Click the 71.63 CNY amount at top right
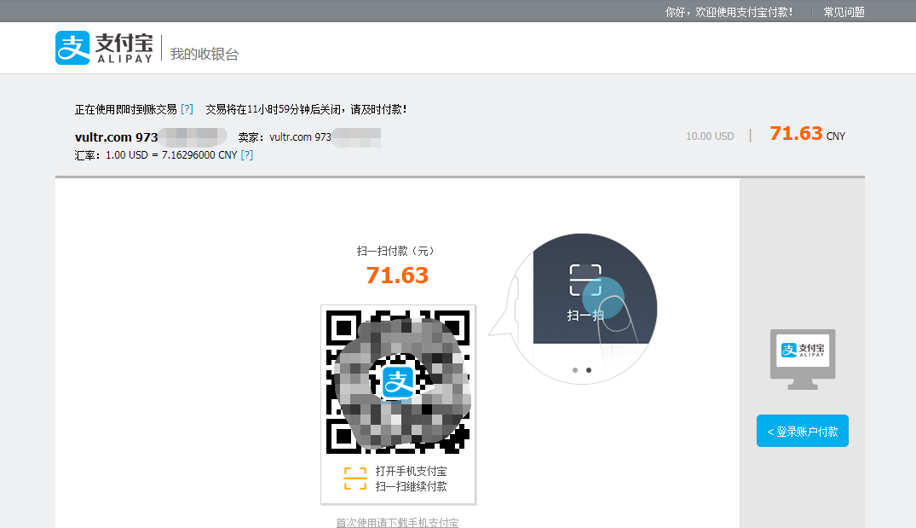 [807, 134]
